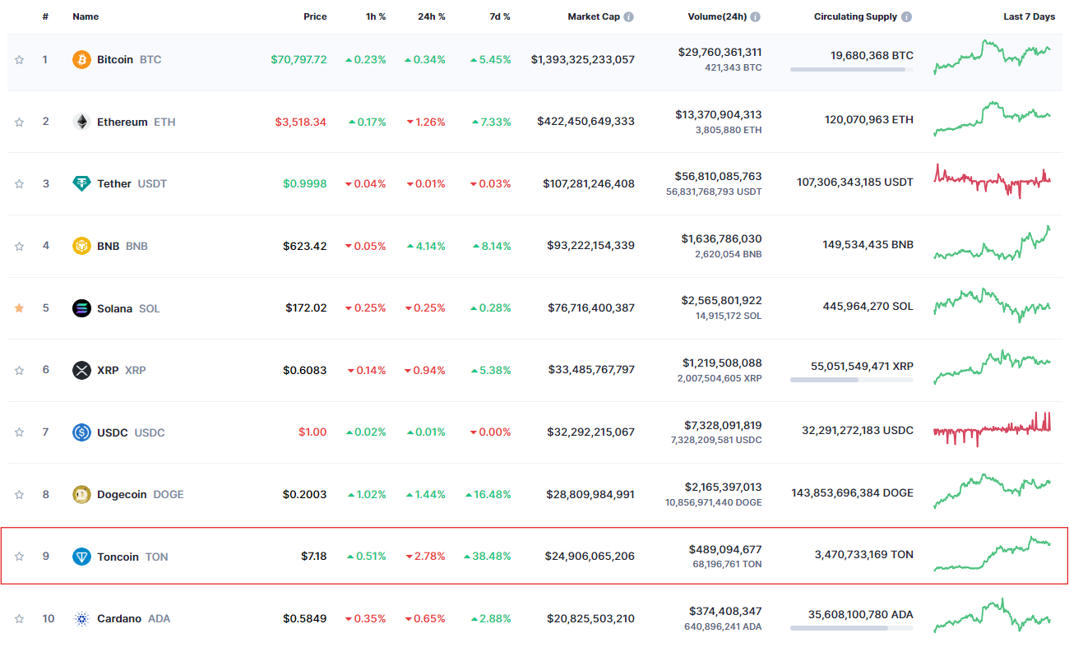Sort by Market Cap column header

pos(594,16)
